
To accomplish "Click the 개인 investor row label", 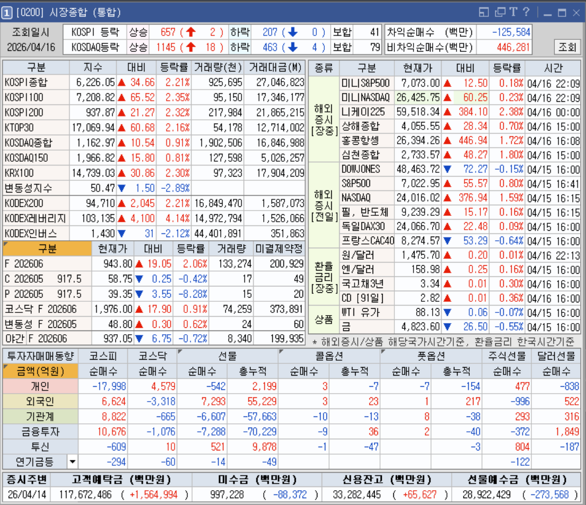I will click(x=40, y=386).
